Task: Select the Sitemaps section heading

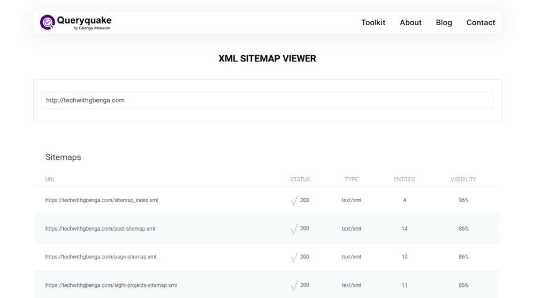Action: tap(63, 158)
